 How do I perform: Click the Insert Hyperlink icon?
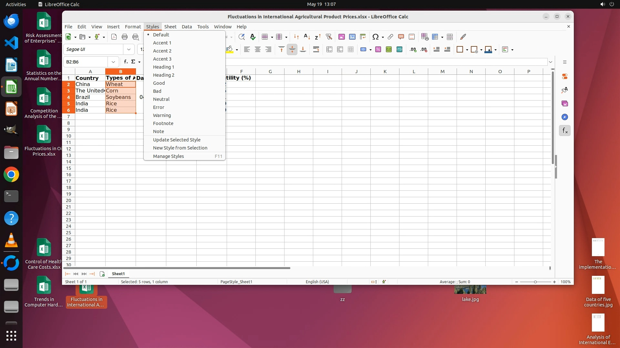pyautogui.click(x=390, y=37)
